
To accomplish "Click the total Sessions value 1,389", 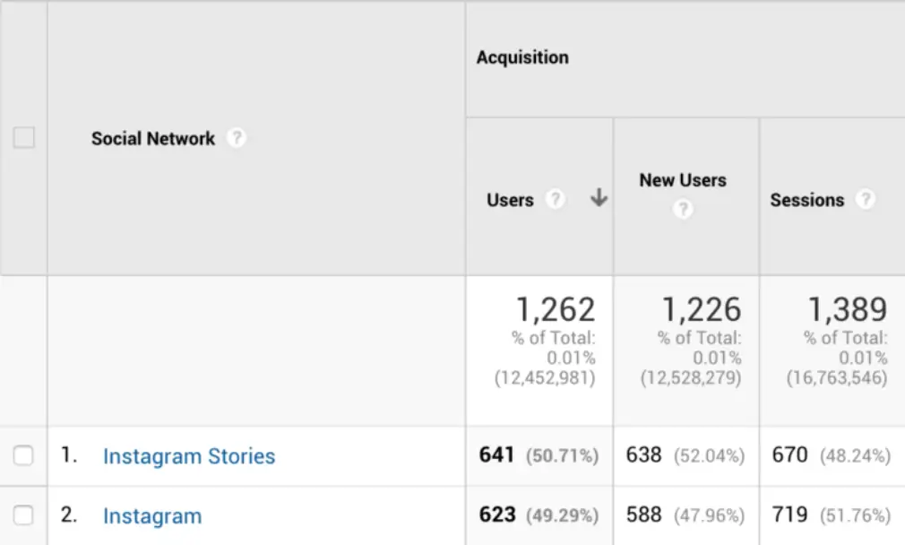I will click(847, 310).
